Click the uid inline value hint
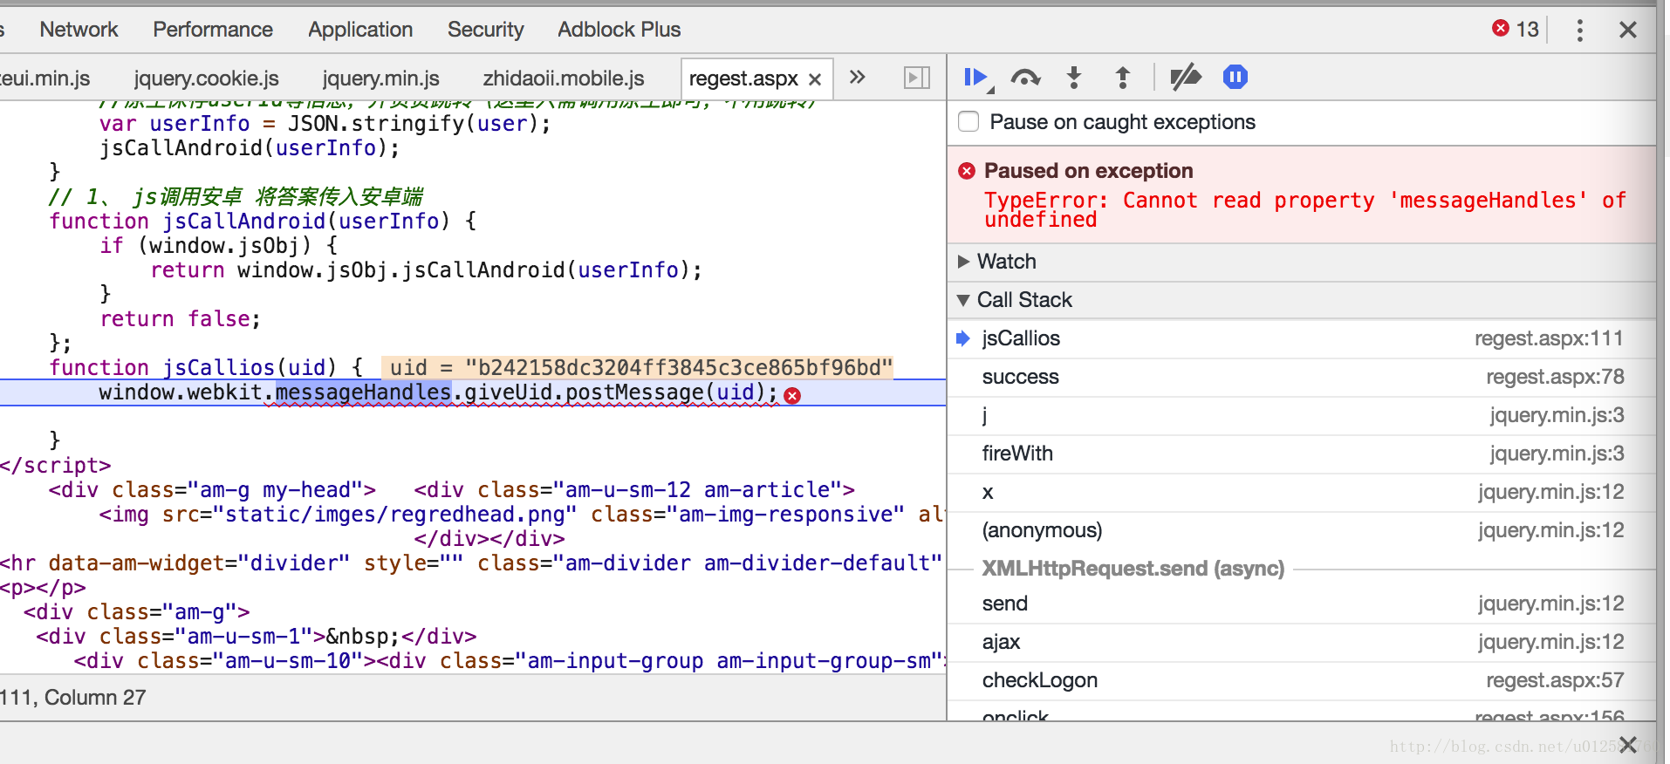This screenshot has height=764, width=1670. click(640, 367)
